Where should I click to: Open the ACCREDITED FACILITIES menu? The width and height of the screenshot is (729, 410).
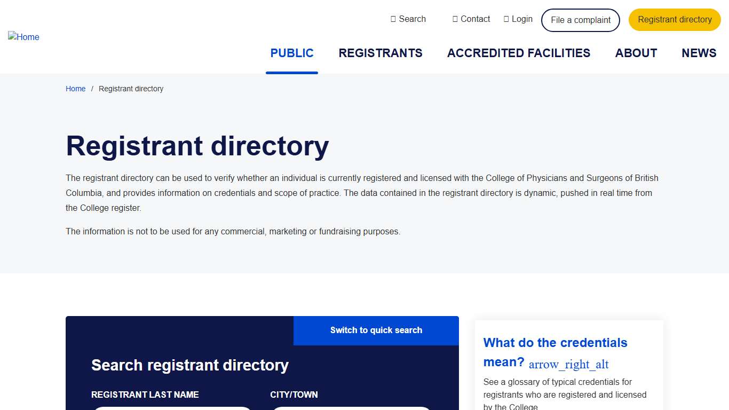point(519,53)
